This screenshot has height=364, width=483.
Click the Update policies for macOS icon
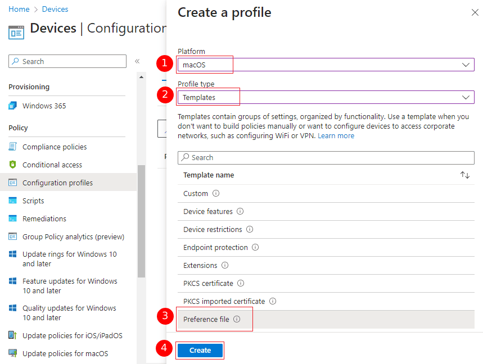click(12, 353)
